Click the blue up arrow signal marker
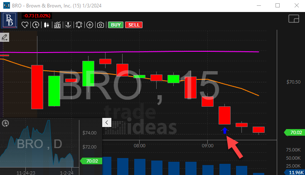This screenshot has width=305, height=175. click(x=225, y=130)
